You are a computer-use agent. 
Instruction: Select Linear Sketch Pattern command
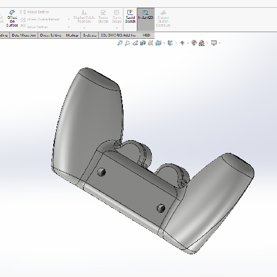40,19
